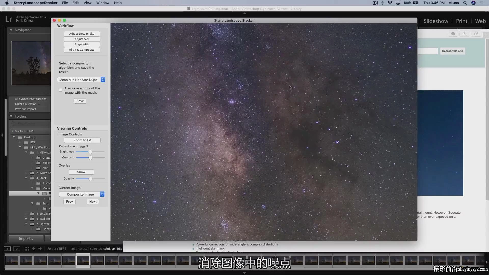Open the View menu

[x=87, y=3]
